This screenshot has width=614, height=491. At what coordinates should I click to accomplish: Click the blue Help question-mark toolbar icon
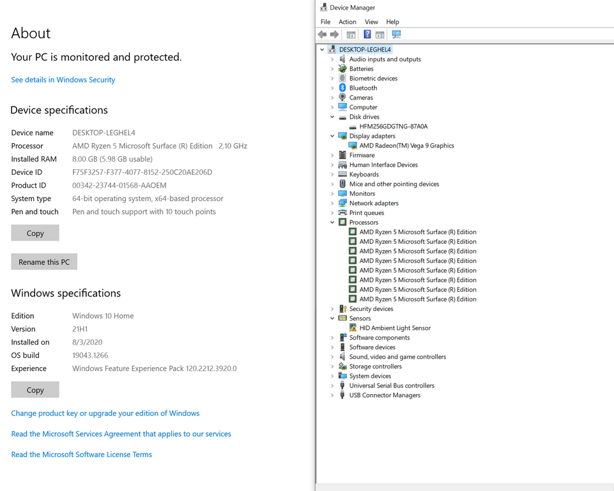click(x=367, y=34)
